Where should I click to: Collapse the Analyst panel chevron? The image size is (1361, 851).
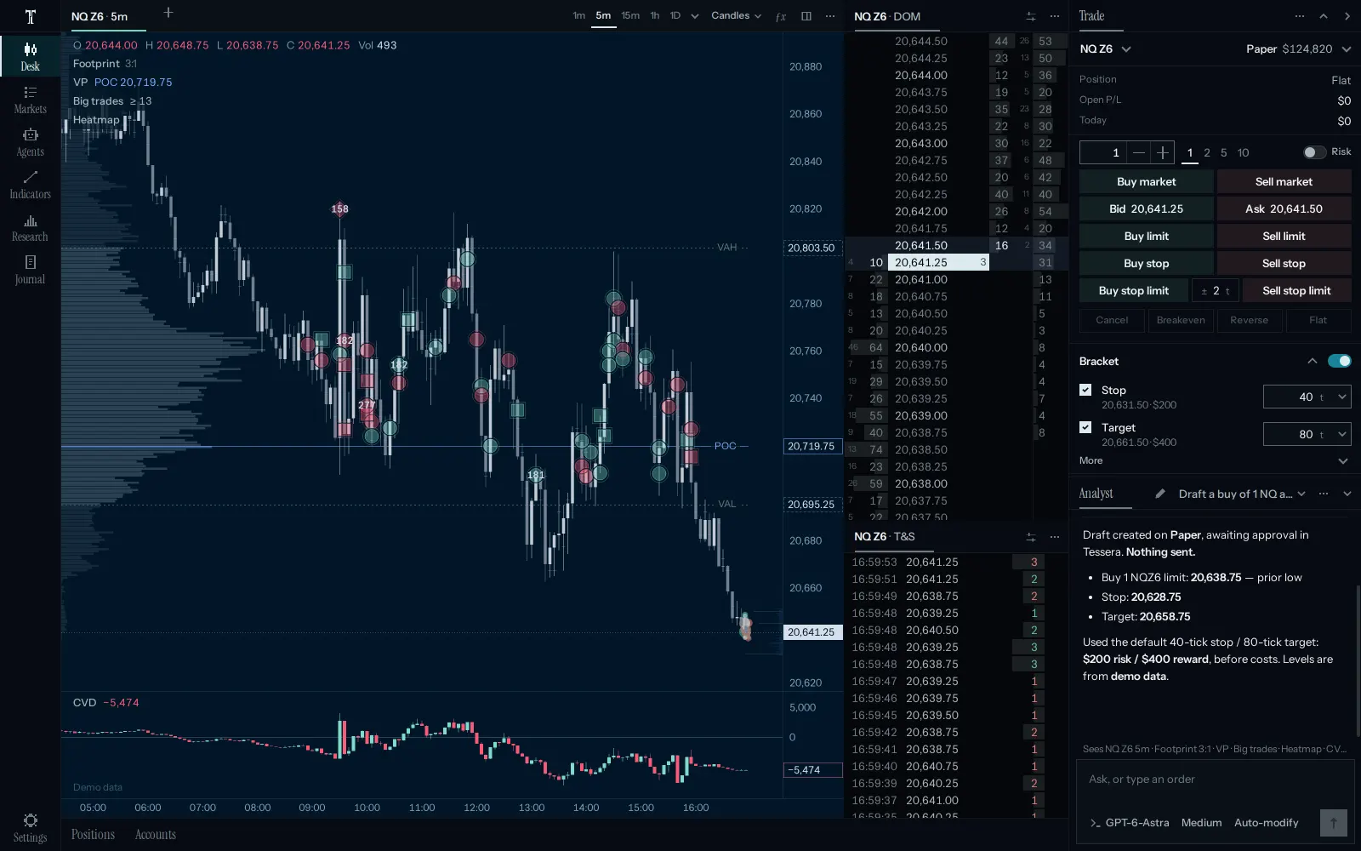(1347, 494)
